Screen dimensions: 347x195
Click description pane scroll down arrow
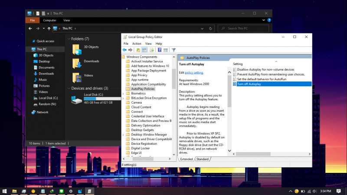tap(229, 151)
